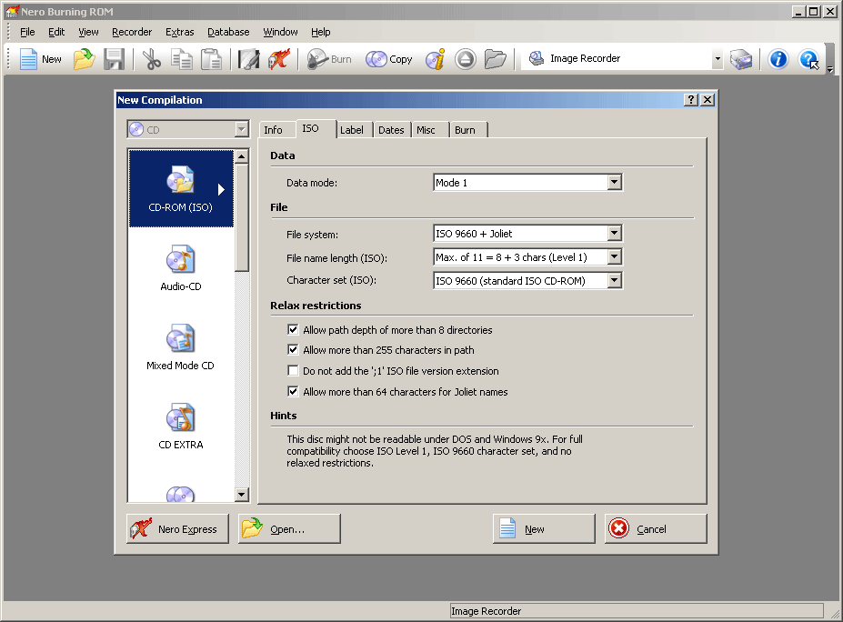Image resolution: width=843 pixels, height=622 pixels.
Task: Click the New button in dialog
Action: [544, 528]
